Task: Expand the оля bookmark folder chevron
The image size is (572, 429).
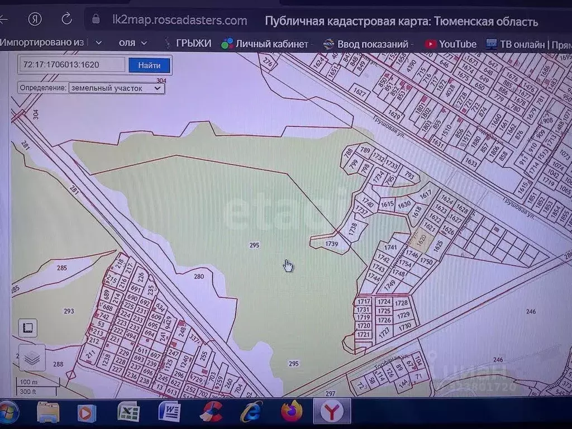Action: [x=143, y=42]
